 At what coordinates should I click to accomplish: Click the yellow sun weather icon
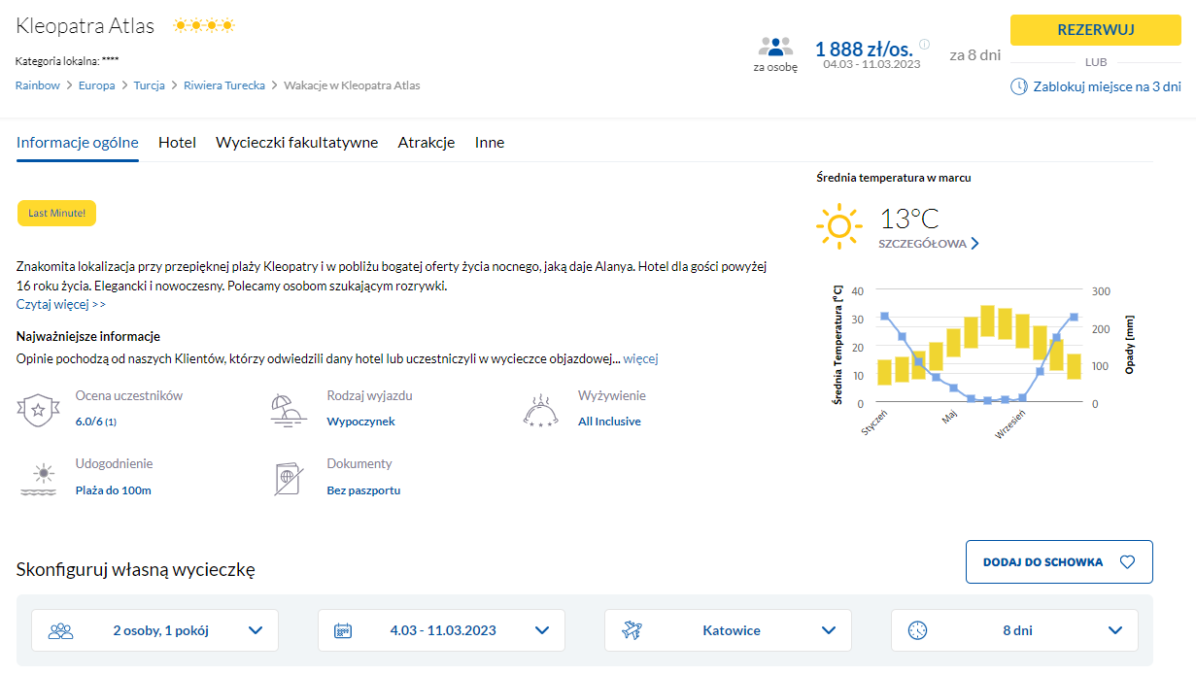(x=838, y=226)
